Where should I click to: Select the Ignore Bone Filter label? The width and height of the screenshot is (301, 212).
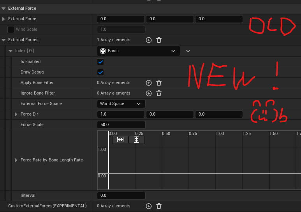38,93
